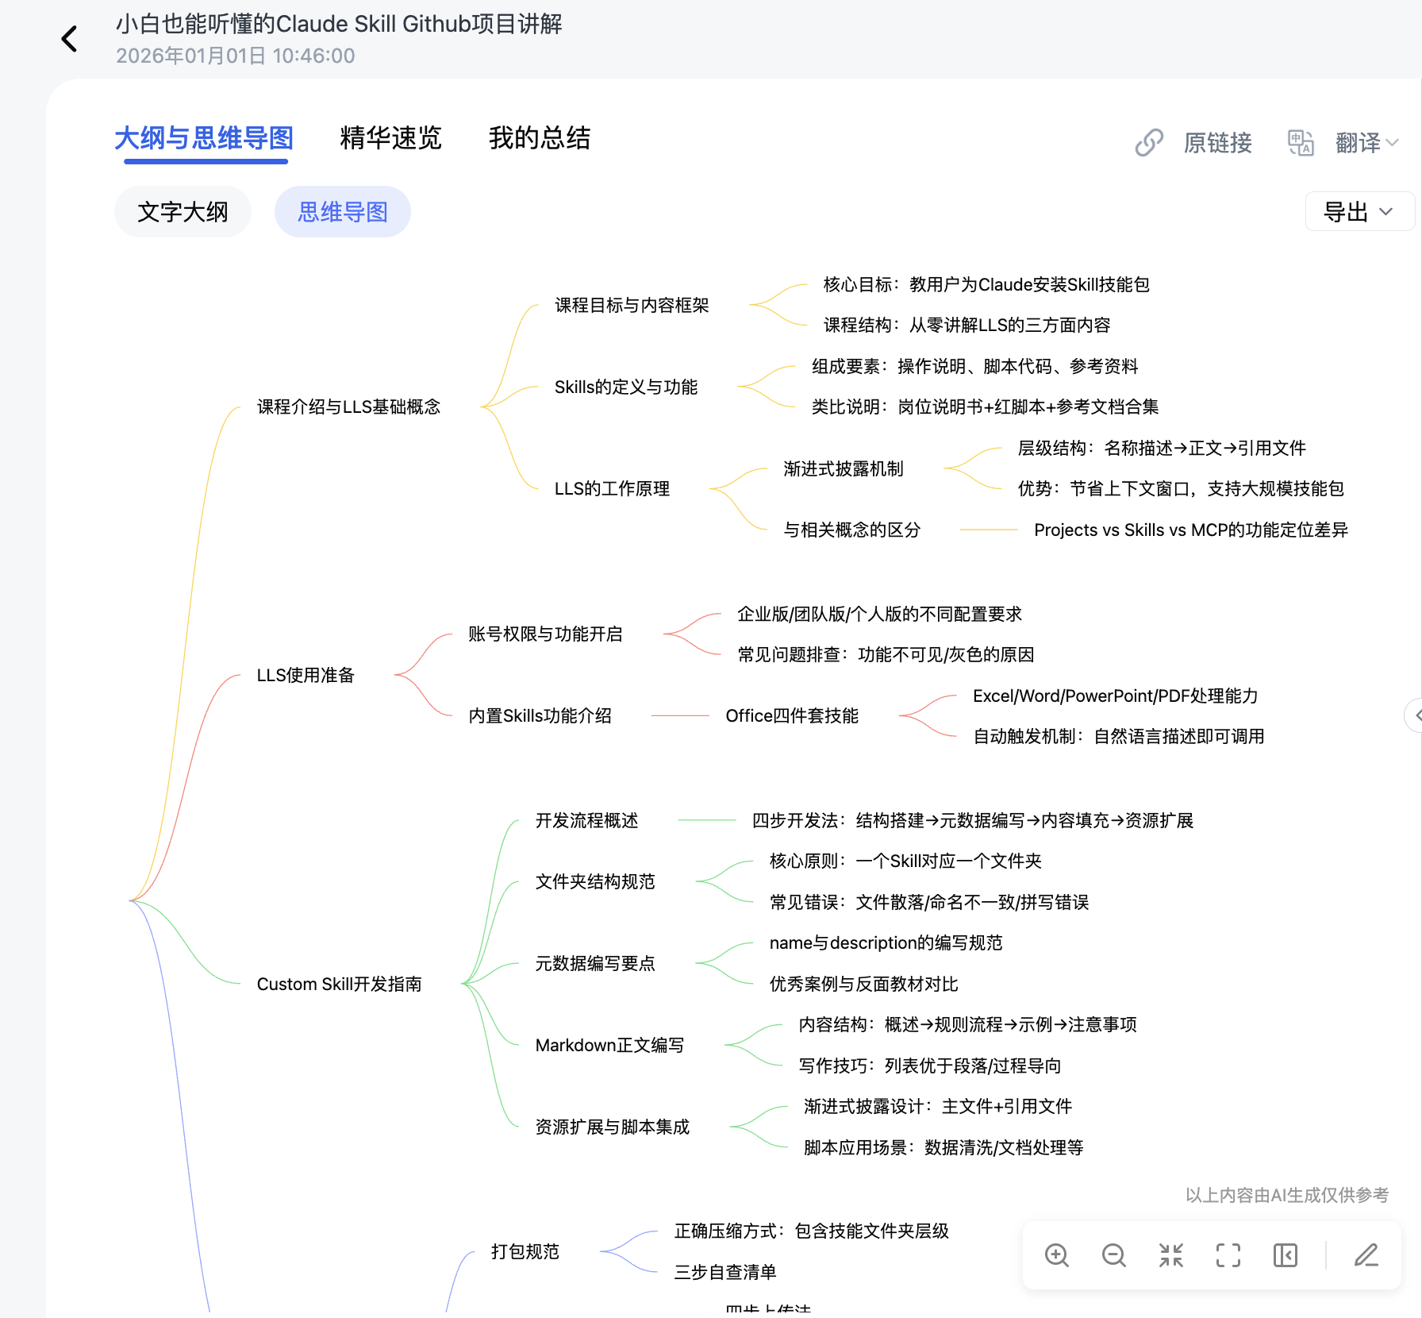Click node Markdown正文编写

point(609,1045)
